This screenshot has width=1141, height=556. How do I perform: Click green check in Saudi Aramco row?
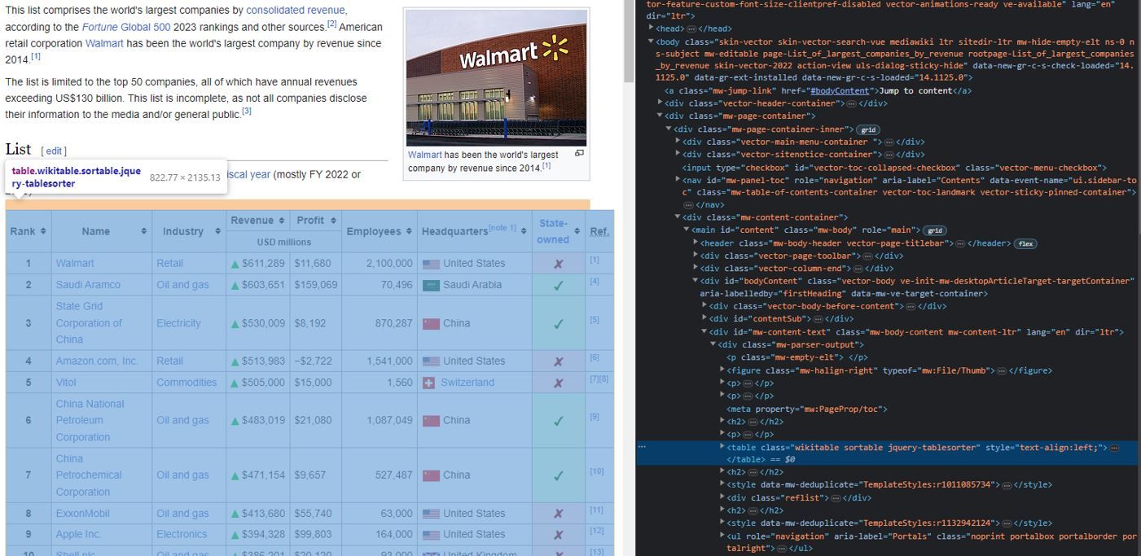[559, 285]
